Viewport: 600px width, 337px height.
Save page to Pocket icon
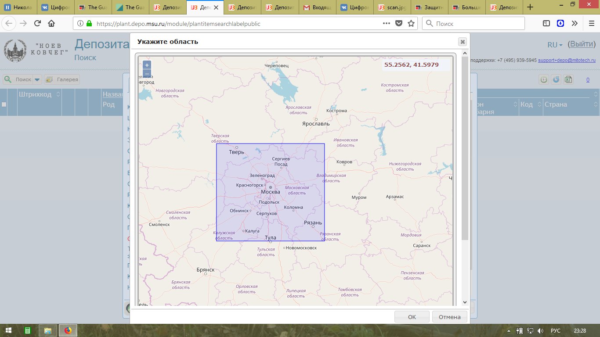399,24
